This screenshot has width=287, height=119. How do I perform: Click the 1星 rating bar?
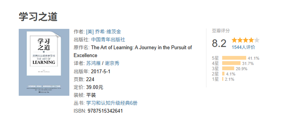(x=223, y=79)
